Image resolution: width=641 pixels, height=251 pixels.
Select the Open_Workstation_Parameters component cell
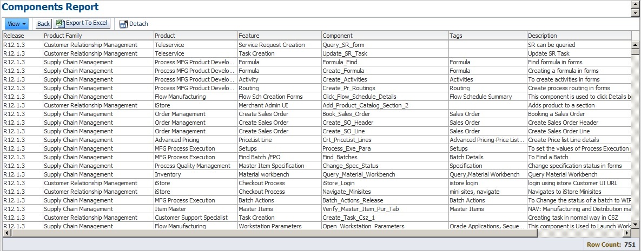[385, 226]
